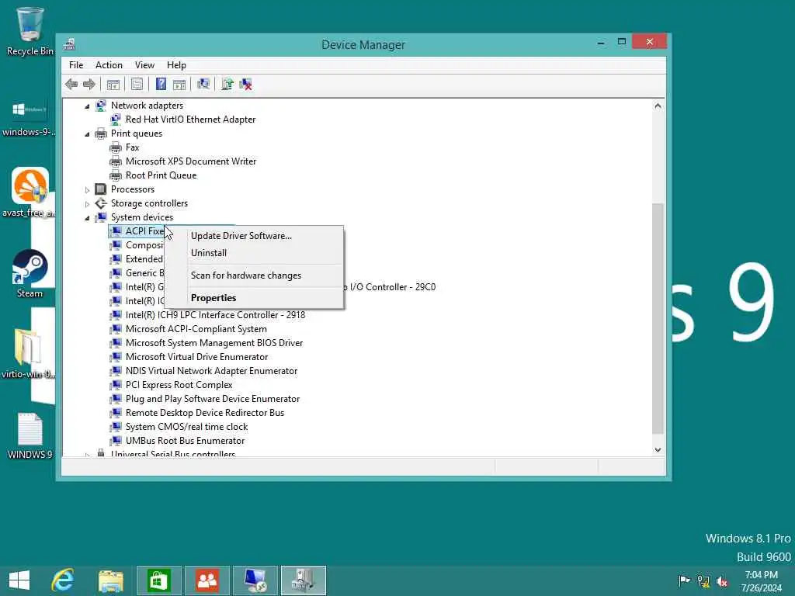The image size is (795, 596).
Task: Click the muted volume tray icon
Action: 722,581
